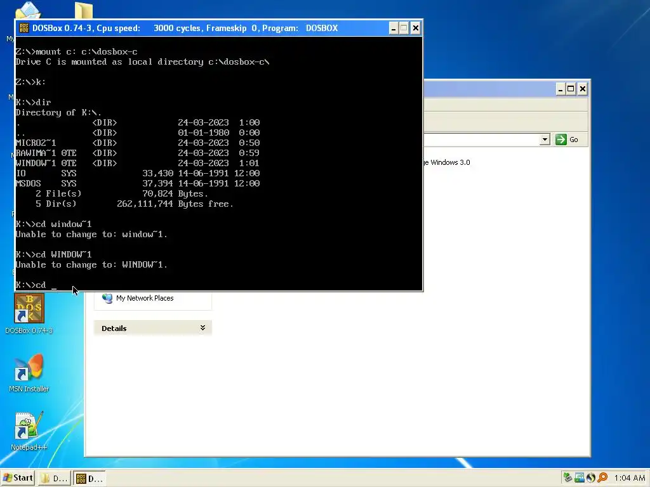Image resolution: width=650 pixels, height=487 pixels.
Task: Close the DOSBox window
Action: coord(415,28)
